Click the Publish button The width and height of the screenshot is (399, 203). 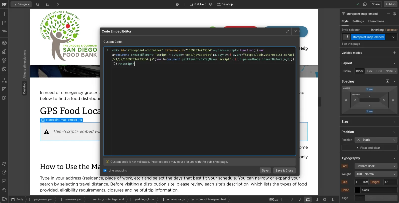[390, 4]
